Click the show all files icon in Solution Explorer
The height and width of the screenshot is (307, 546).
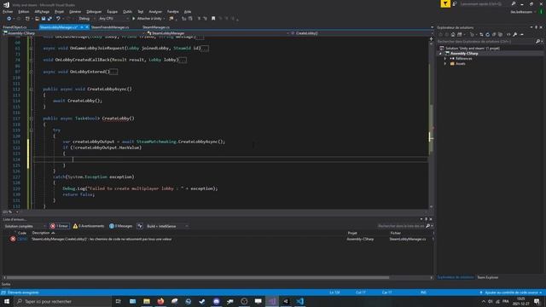(x=501, y=34)
